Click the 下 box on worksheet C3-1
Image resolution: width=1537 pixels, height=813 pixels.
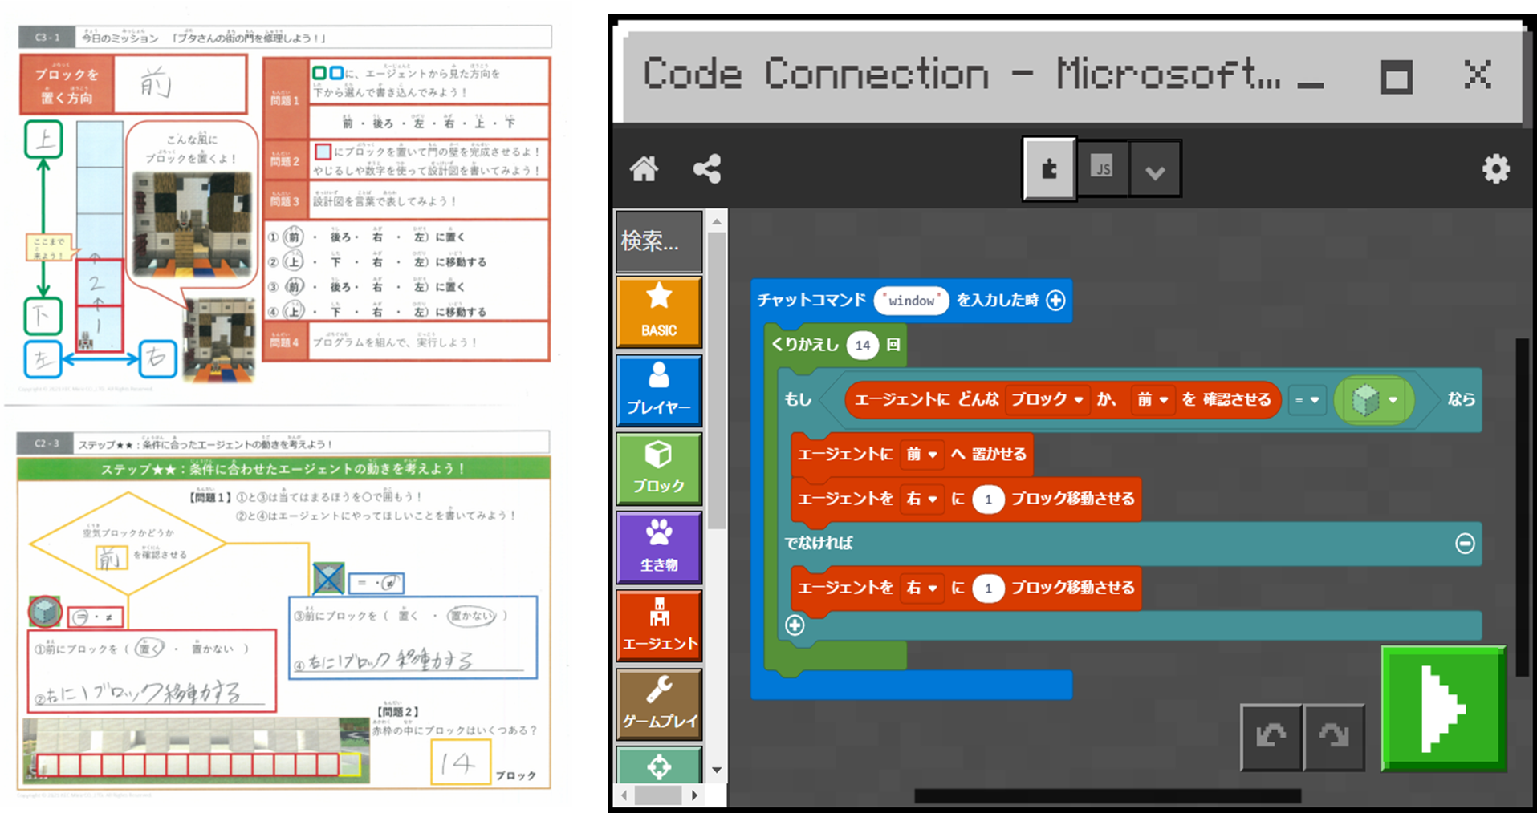(42, 317)
